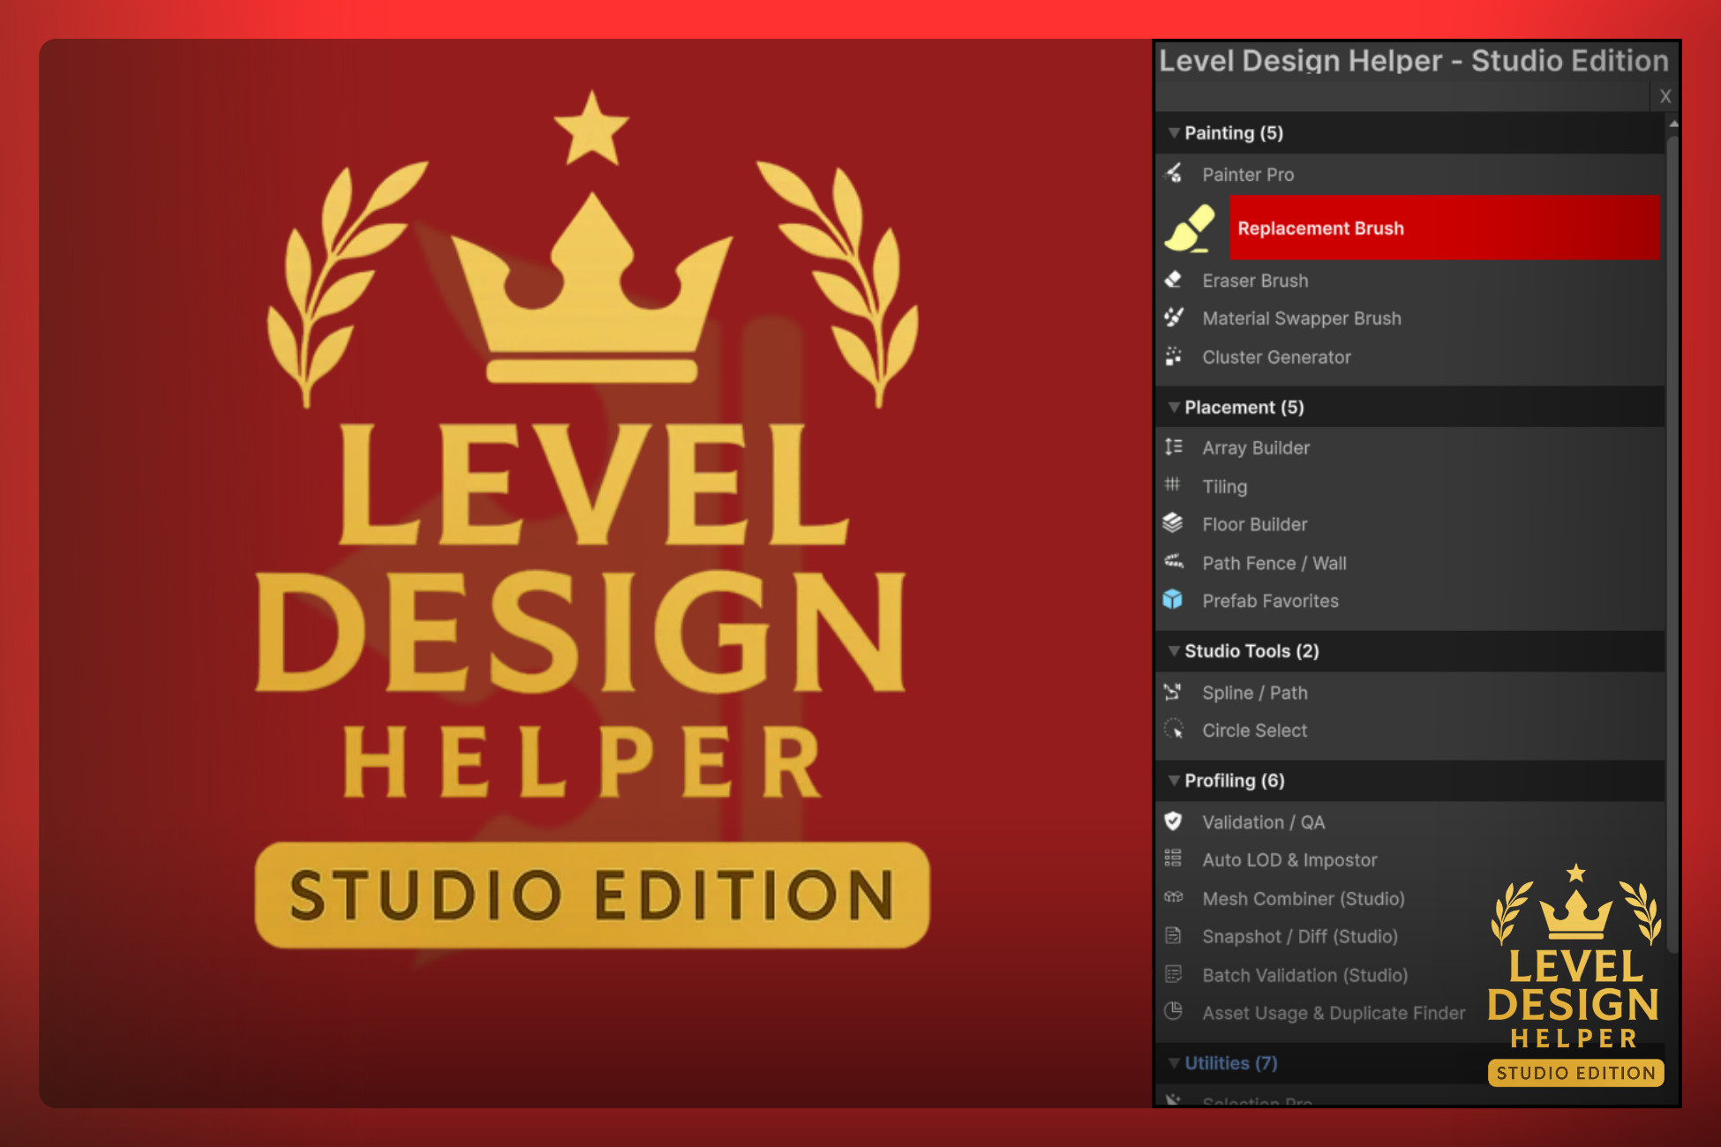Open Mesh Combiner (Studio)
The height and width of the screenshot is (1147, 1721).
[1303, 898]
